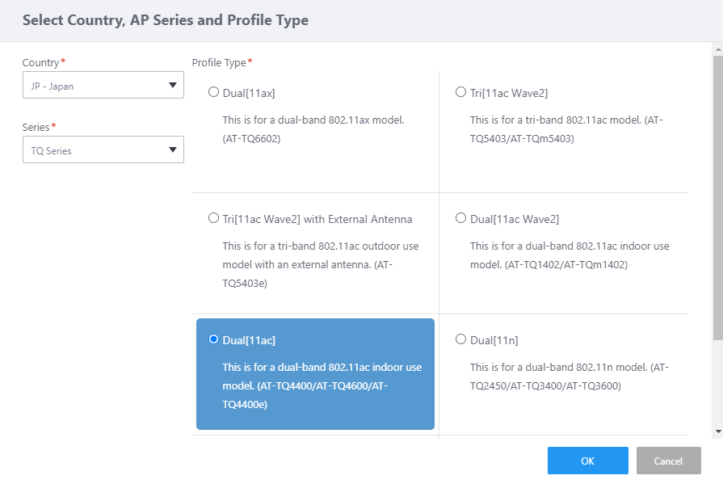Click the vertical scrollbar thumb

click(718, 194)
